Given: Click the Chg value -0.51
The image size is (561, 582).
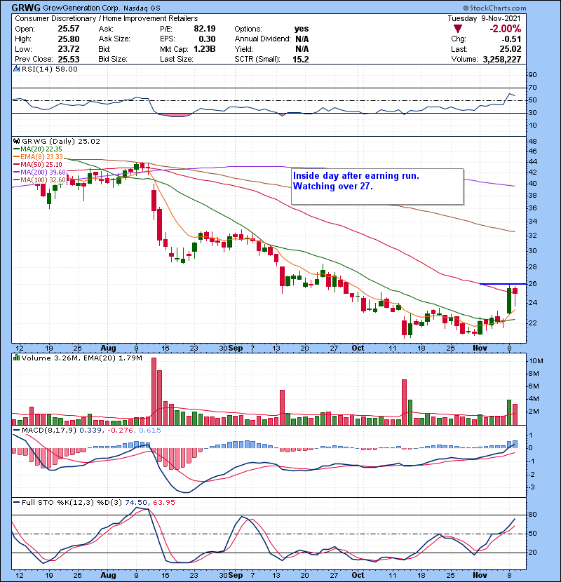Looking at the screenshot, I should [511, 39].
